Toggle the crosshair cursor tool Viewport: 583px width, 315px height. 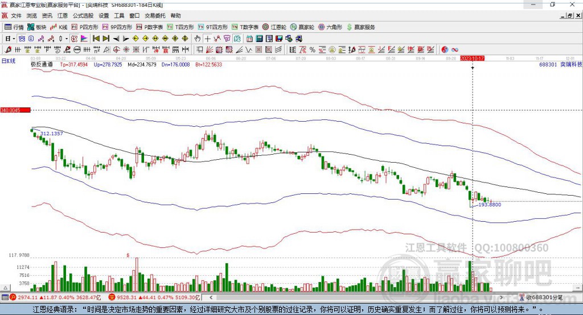207,39
